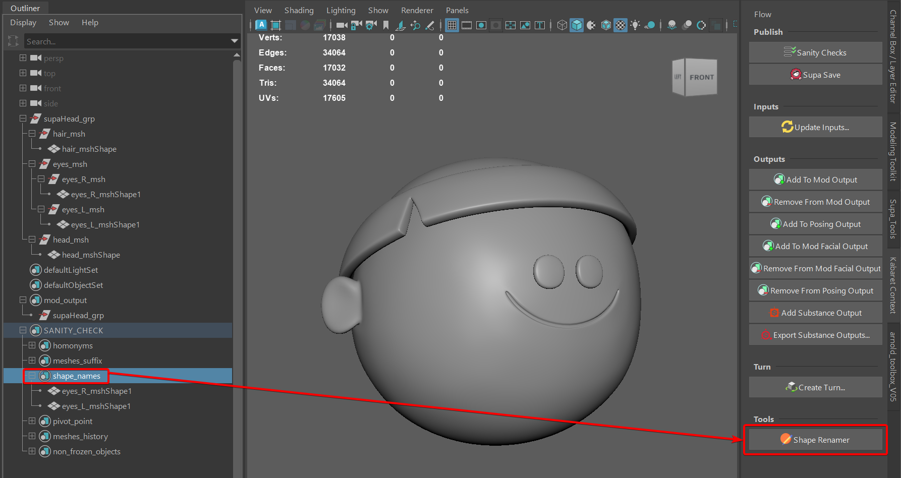Image resolution: width=901 pixels, height=478 pixels.
Task: Click the Screen Space Ambient Occlusion icon
Action: coord(672,25)
